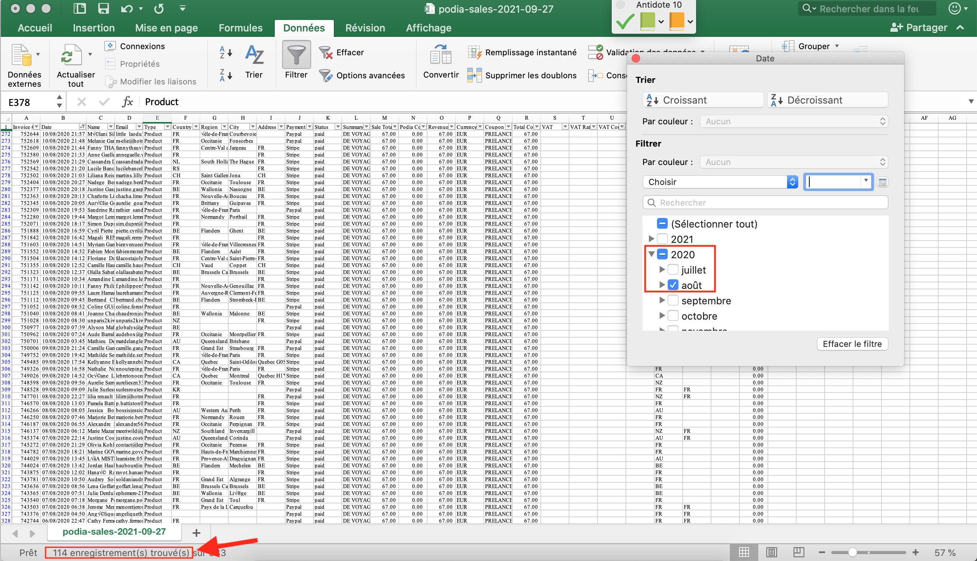The image size is (977, 561).
Task: Uncheck the août checkbox
Action: coord(673,285)
